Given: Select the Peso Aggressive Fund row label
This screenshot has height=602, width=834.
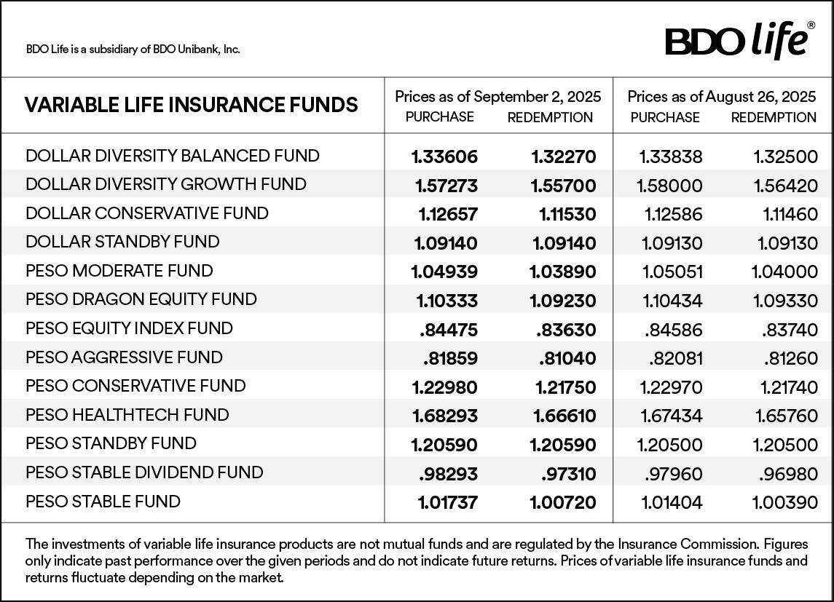Looking at the screenshot, I should tap(124, 357).
